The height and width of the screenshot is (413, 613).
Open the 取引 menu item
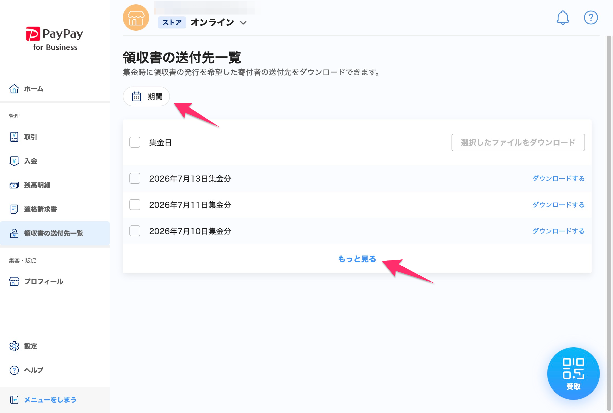tap(55, 137)
